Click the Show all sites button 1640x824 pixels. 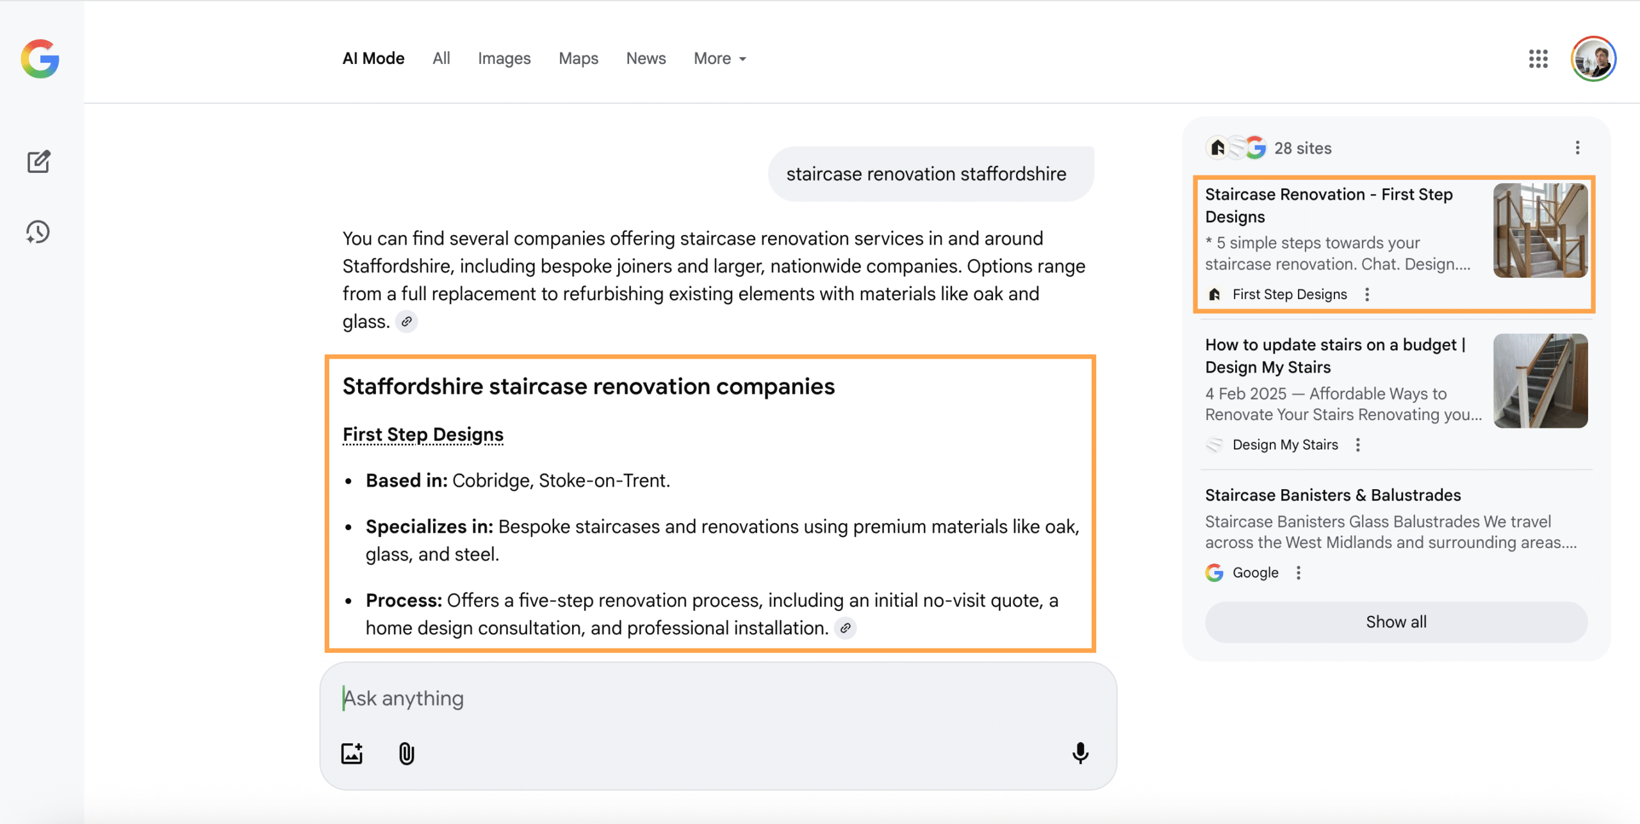[x=1396, y=622]
